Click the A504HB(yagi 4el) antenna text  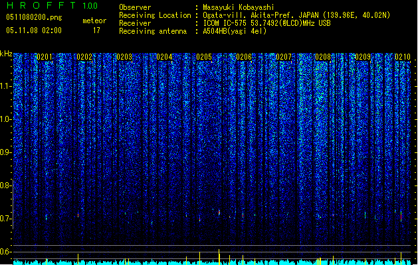[x=235, y=31]
